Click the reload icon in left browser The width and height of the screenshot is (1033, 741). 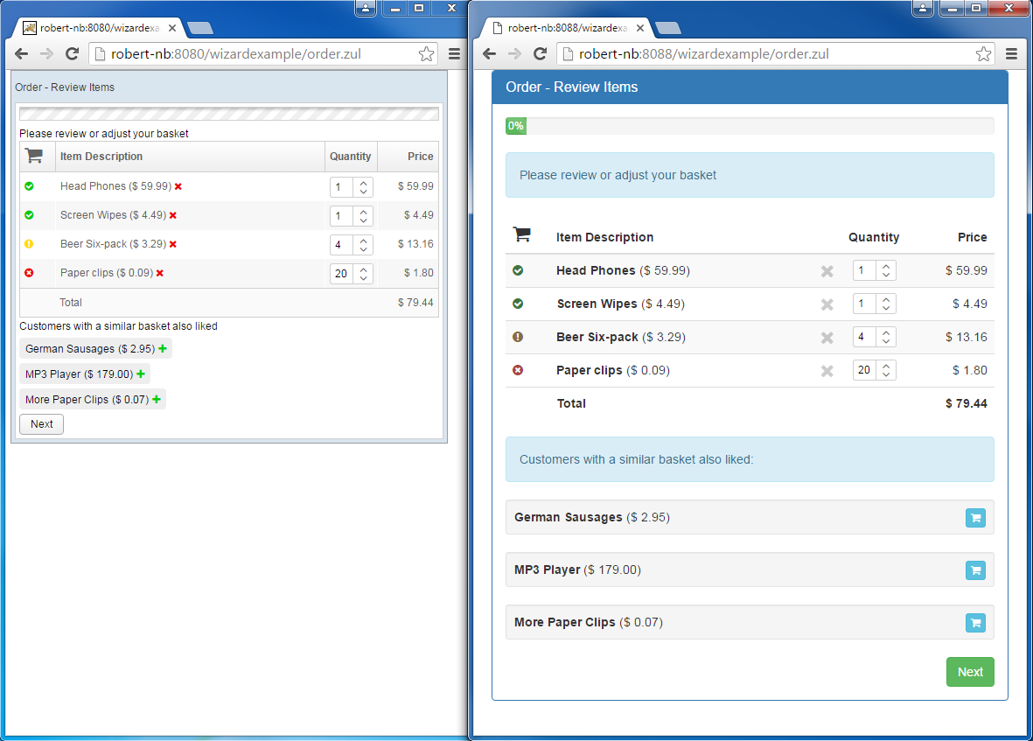click(73, 54)
